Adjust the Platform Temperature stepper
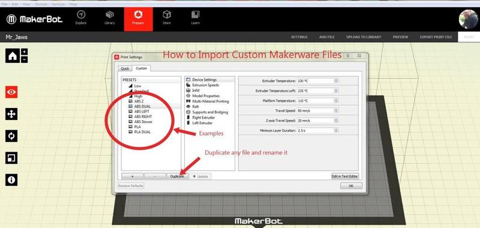 (336, 101)
